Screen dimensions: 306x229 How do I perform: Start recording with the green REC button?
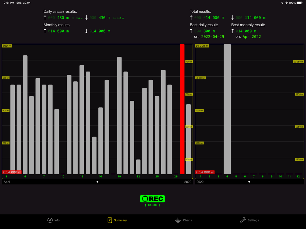[x=152, y=199]
